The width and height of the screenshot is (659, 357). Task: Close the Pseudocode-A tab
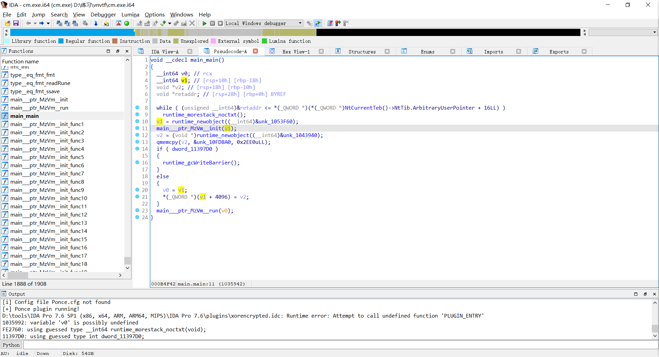(x=255, y=51)
